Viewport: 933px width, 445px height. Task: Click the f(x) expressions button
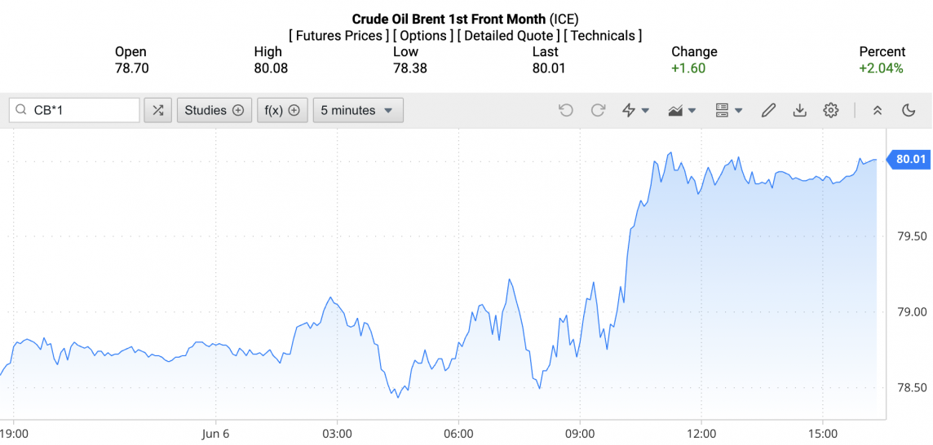click(x=282, y=110)
